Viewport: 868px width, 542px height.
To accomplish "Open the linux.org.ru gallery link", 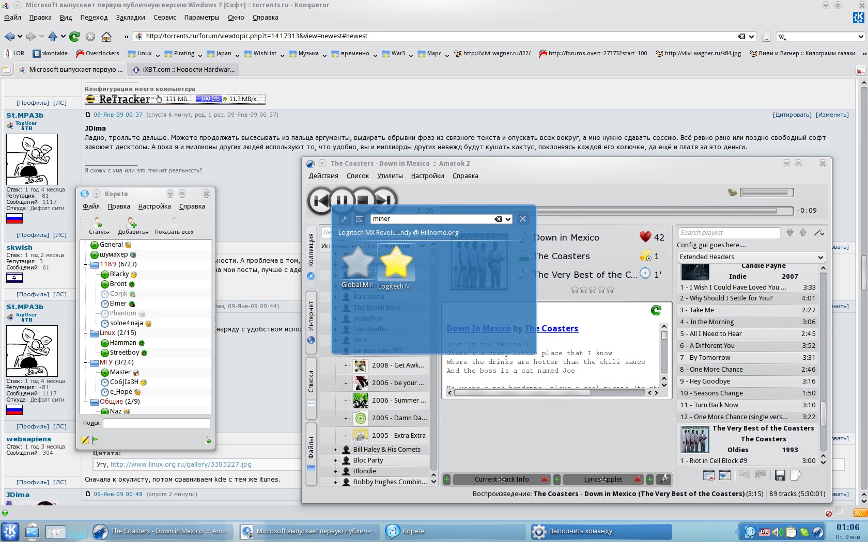I will (x=181, y=465).
